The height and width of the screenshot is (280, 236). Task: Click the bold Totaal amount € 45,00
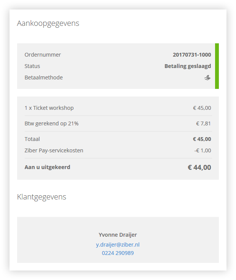tap(202, 139)
